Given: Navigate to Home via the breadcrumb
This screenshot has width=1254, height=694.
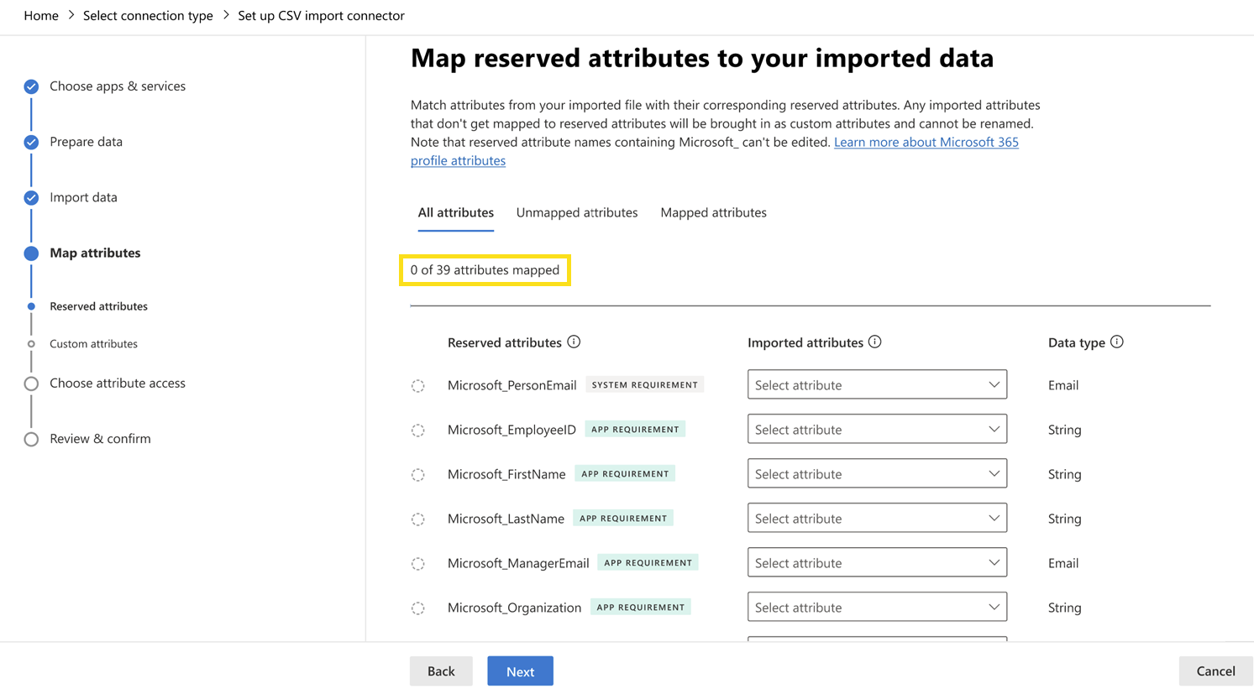Looking at the screenshot, I should point(40,15).
